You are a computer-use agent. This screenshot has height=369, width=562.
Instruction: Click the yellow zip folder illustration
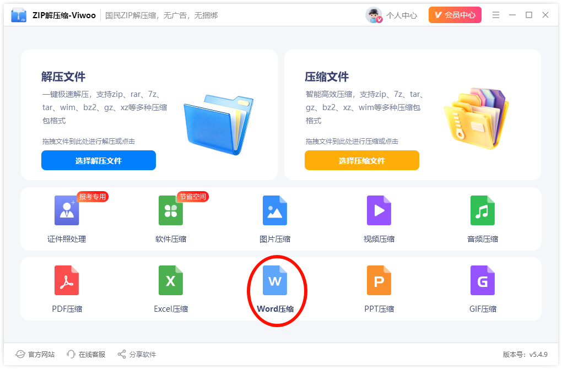(477, 118)
